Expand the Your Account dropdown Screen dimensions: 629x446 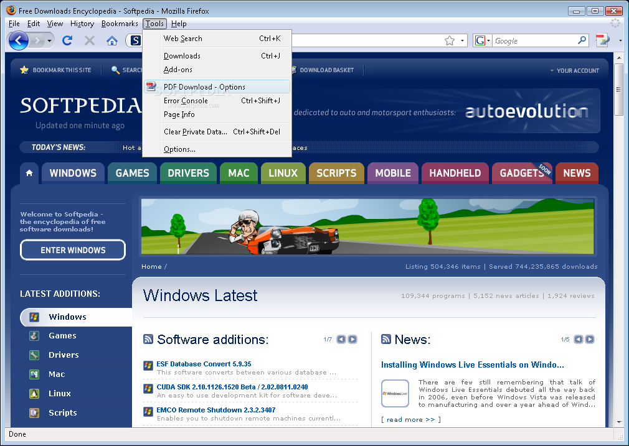pyautogui.click(x=574, y=70)
